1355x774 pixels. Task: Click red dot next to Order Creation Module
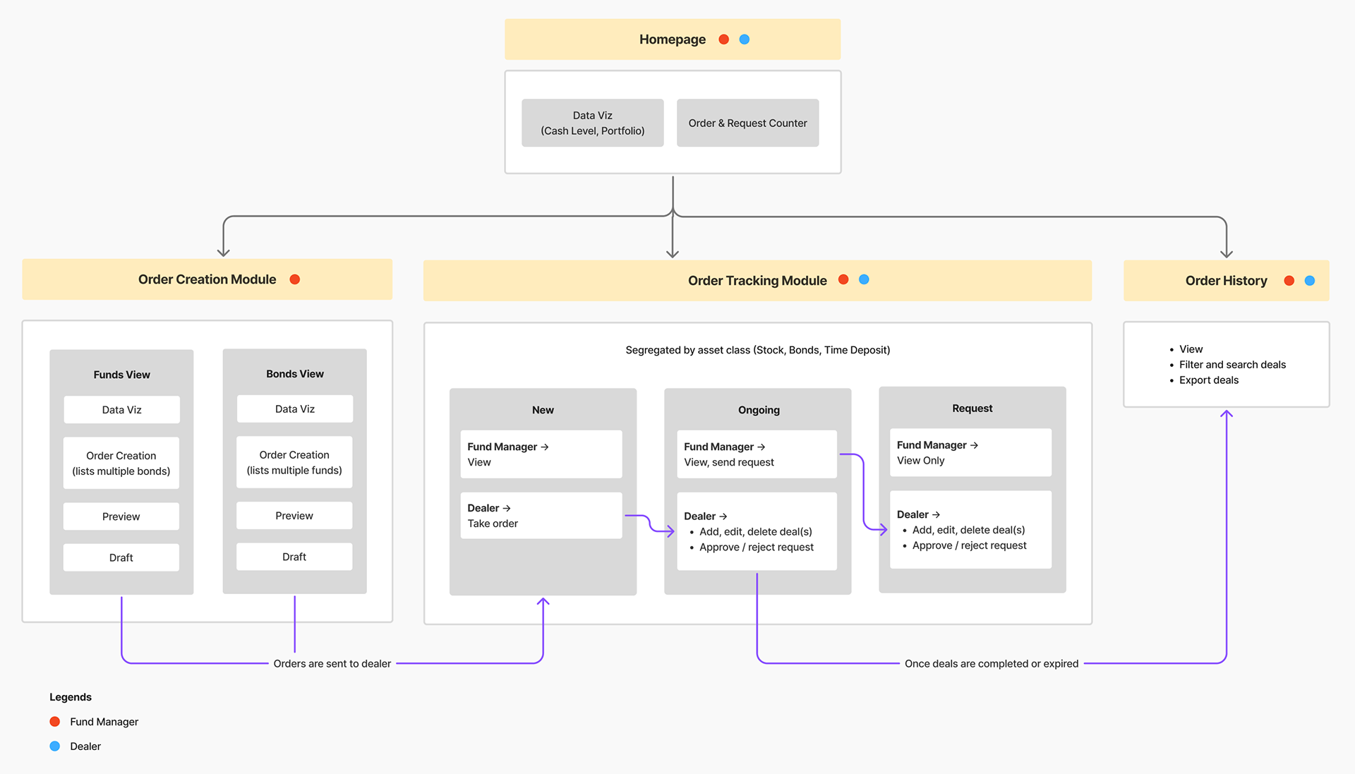[x=295, y=279]
